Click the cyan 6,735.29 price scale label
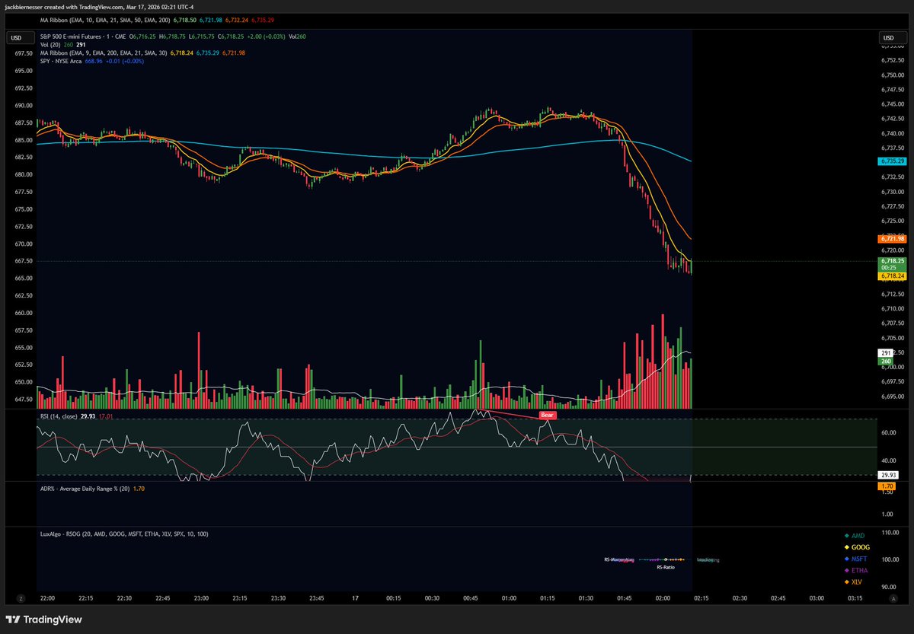This screenshot has height=634, width=914. coord(890,161)
